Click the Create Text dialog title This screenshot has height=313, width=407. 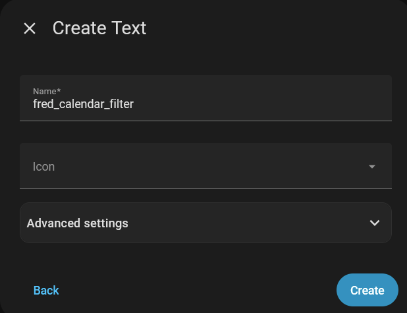(99, 28)
